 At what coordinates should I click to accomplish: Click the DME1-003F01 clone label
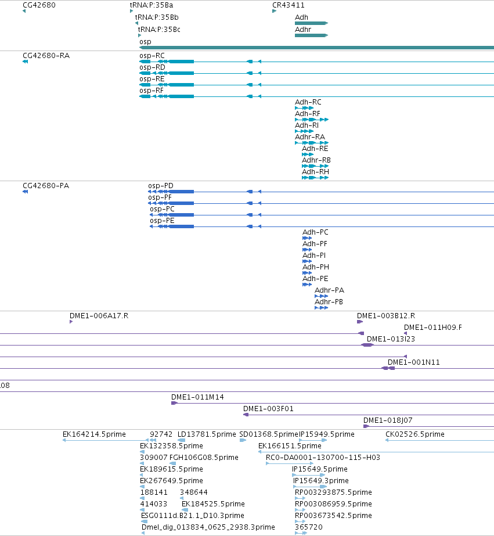coord(269,409)
